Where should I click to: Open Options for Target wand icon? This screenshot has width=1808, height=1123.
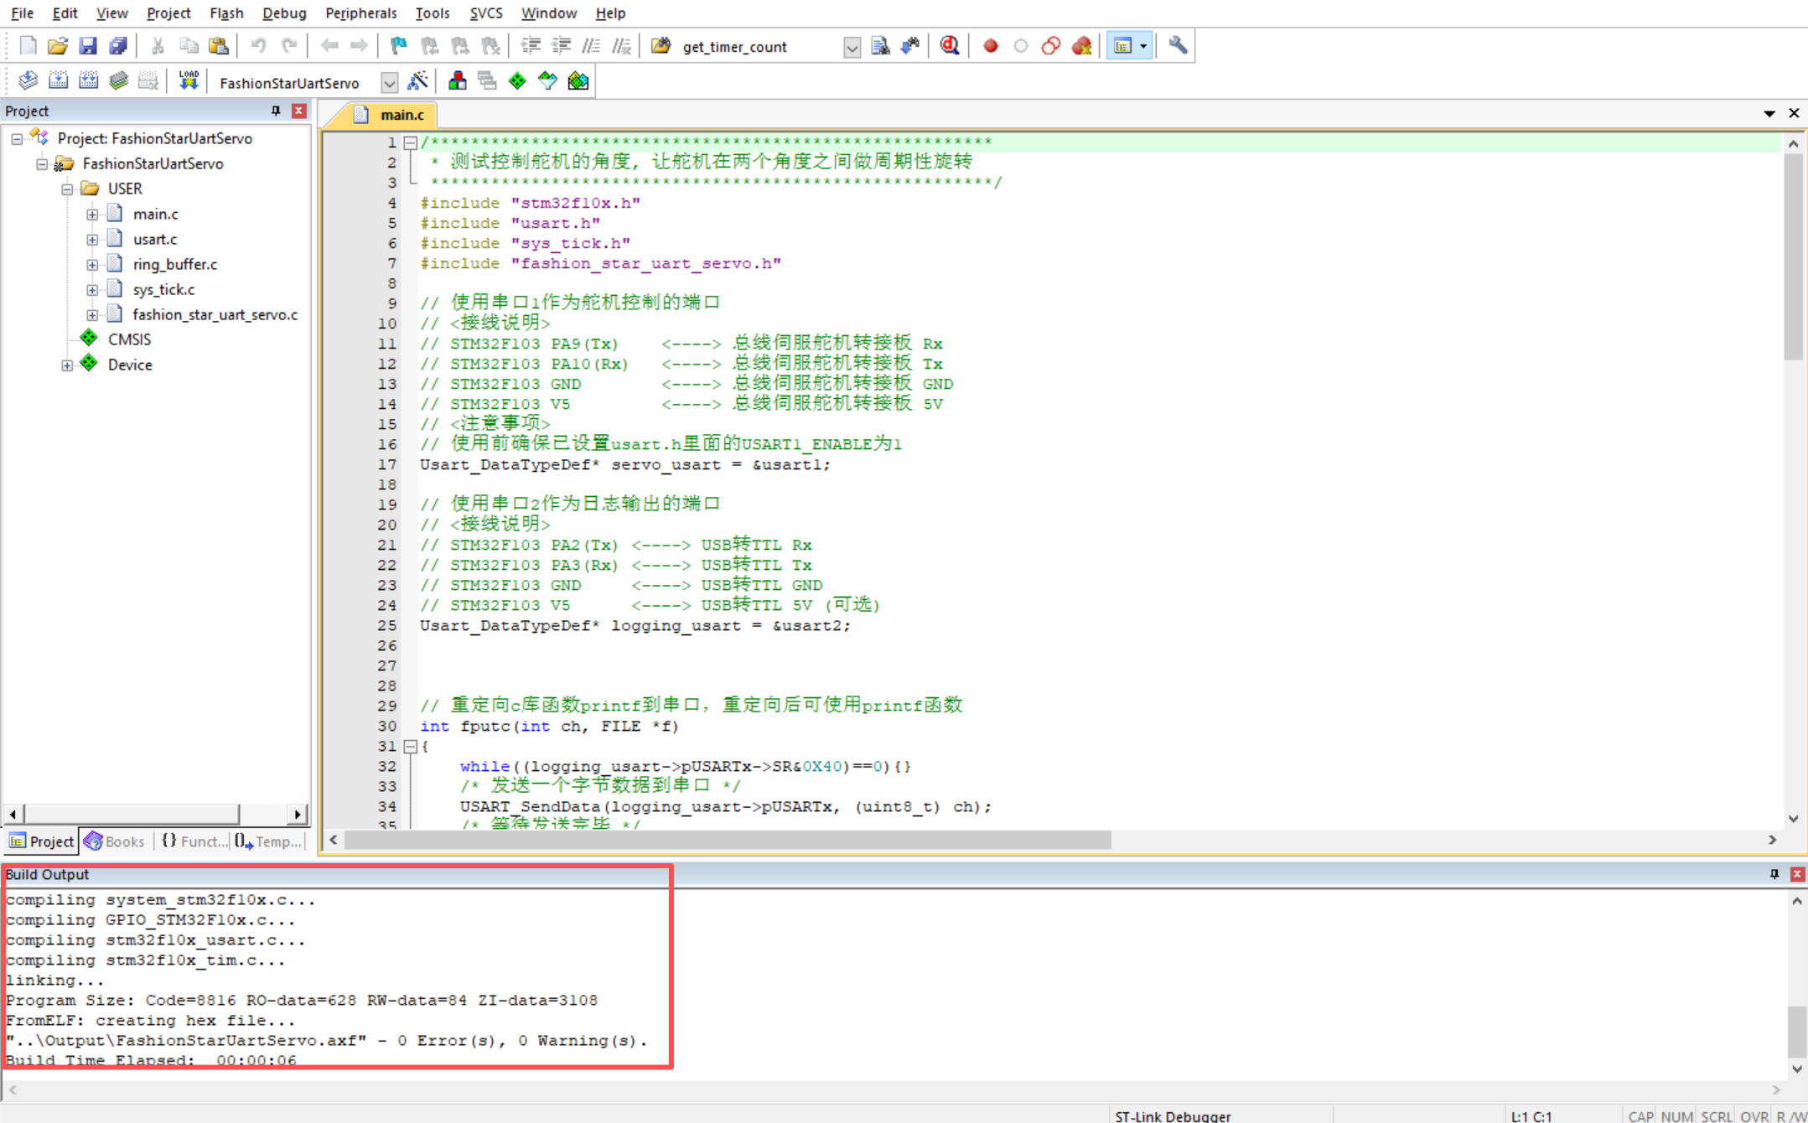[x=417, y=80]
